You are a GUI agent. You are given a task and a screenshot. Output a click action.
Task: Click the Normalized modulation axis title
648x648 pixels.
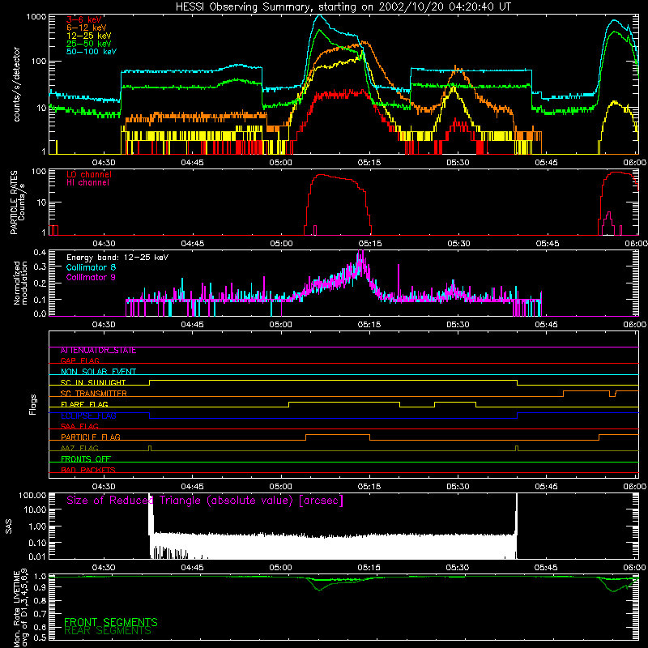21,283
